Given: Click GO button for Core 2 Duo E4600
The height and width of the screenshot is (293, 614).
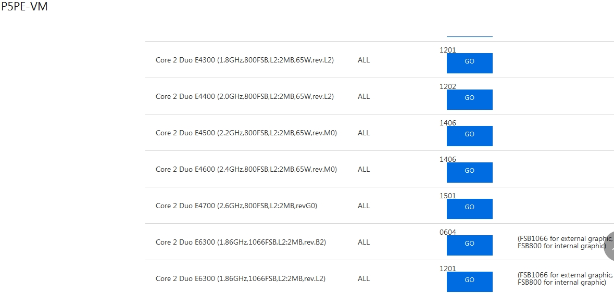Looking at the screenshot, I should pyautogui.click(x=470, y=172).
